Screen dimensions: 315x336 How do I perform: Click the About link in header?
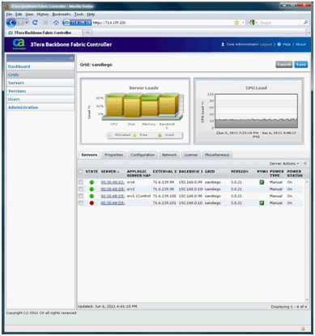click(300, 45)
